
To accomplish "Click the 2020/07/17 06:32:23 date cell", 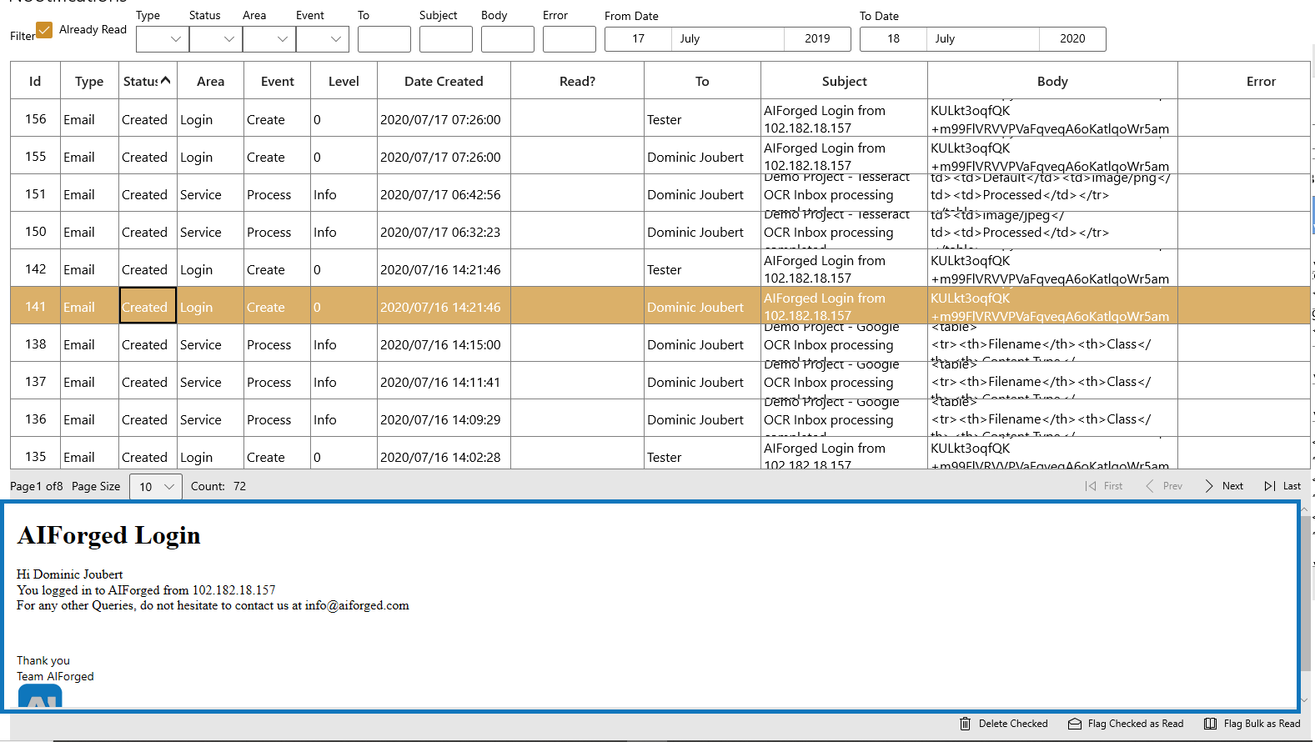I will [444, 232].
